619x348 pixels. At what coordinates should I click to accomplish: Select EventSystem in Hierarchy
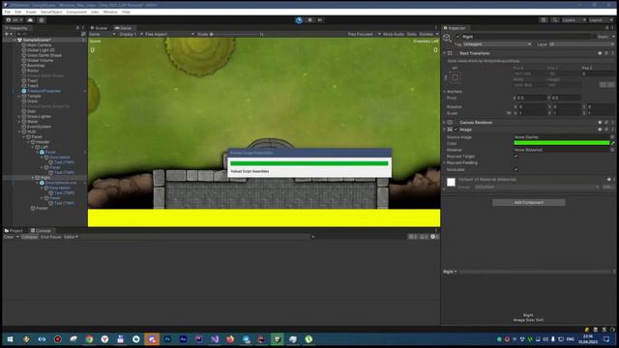(x=39, y=127)
